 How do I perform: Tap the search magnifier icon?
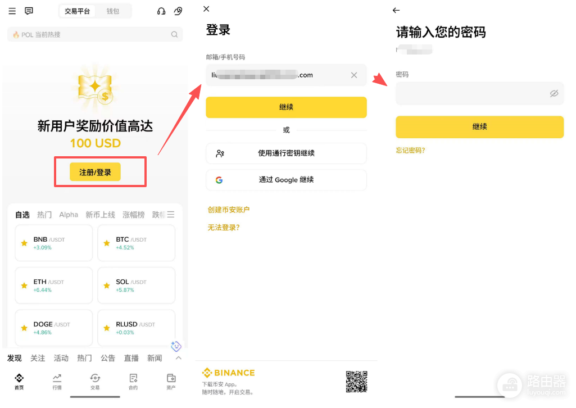pos(175,34)
